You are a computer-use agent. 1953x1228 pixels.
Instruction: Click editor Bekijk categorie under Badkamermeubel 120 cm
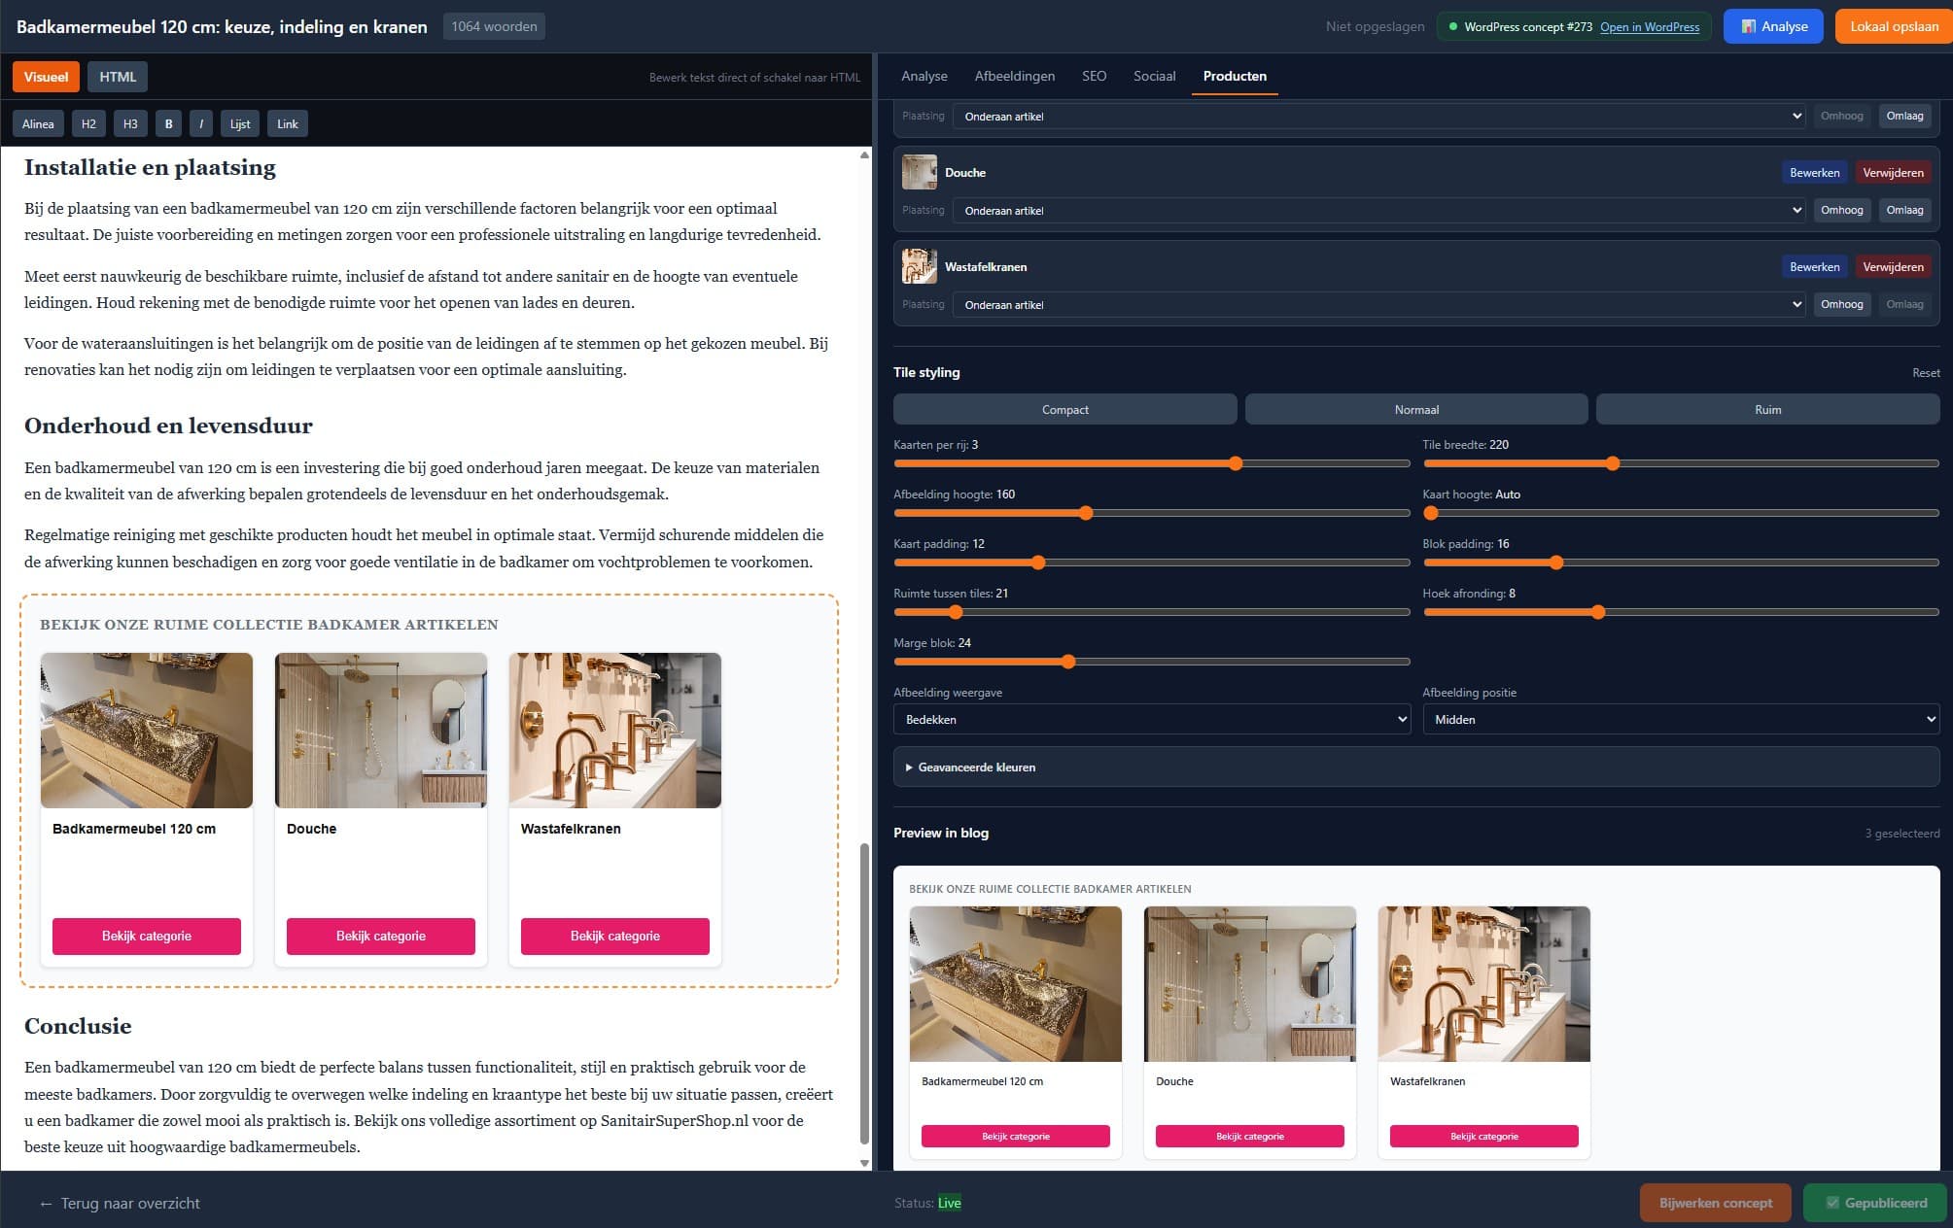[147, 936]
